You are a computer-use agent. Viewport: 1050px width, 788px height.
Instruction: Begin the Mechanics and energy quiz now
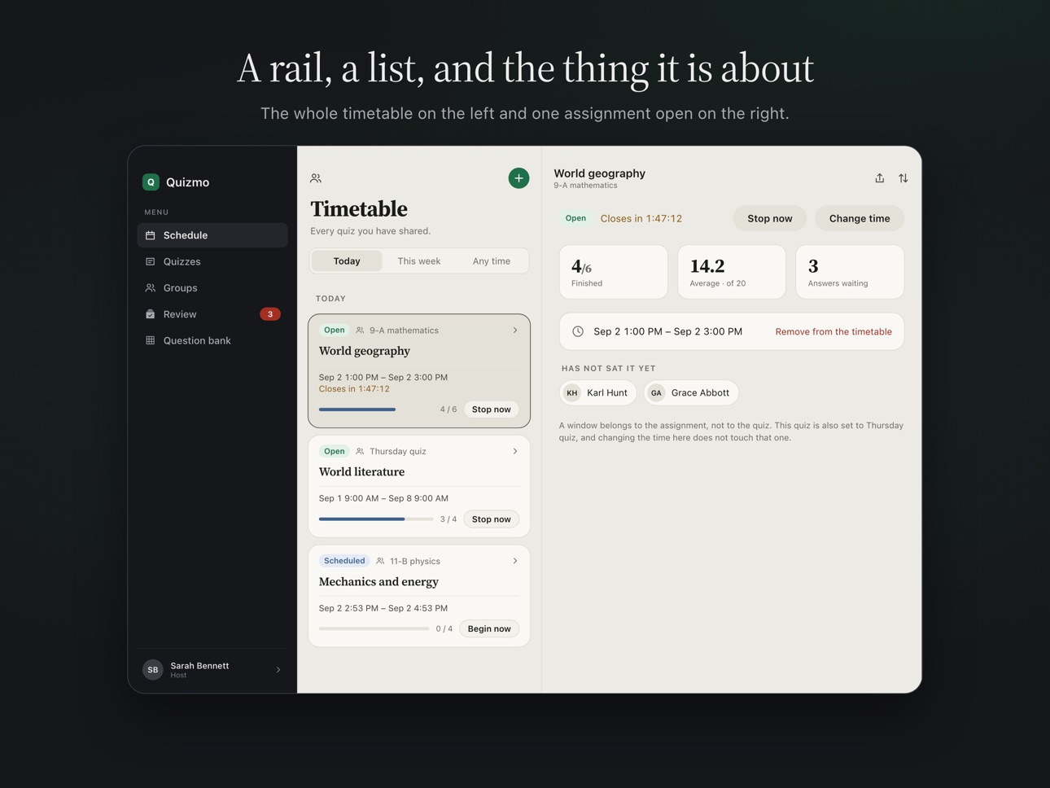[489, 628]
